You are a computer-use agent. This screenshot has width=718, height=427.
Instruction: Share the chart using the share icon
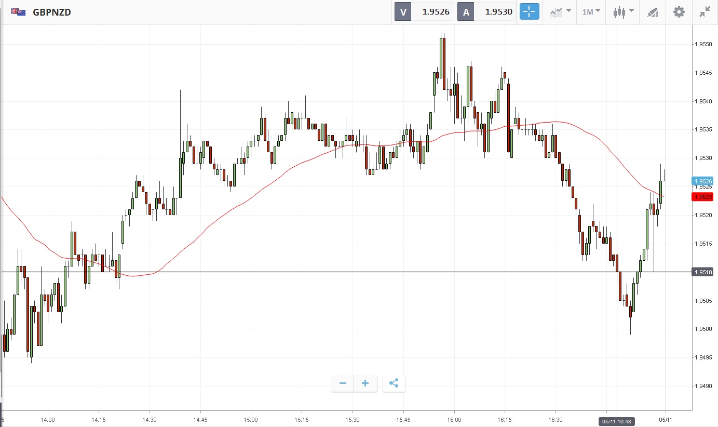point(394,383)
